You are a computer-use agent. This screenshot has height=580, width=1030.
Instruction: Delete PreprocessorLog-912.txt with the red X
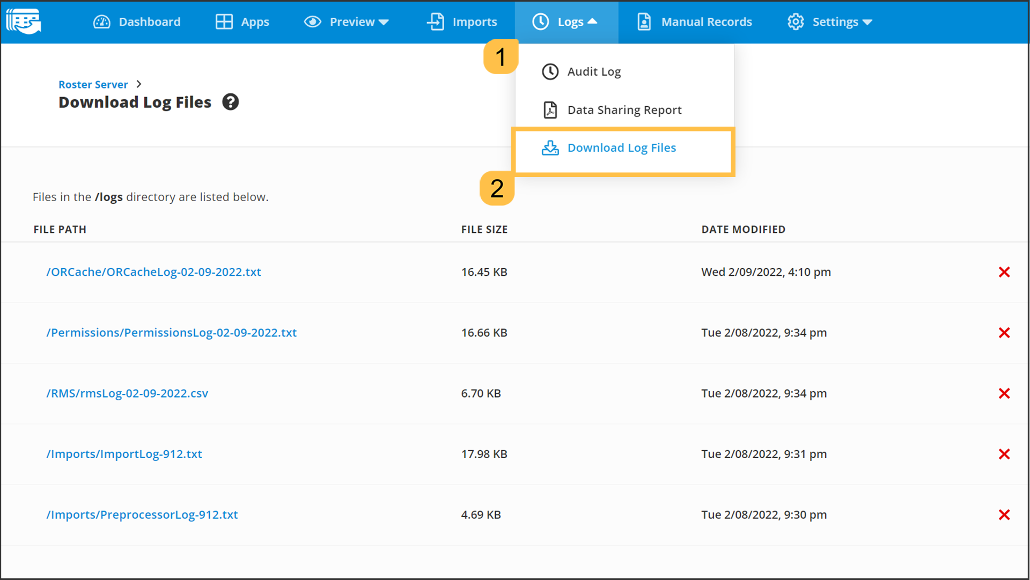pyautogui.click(x=1004, y=515)
